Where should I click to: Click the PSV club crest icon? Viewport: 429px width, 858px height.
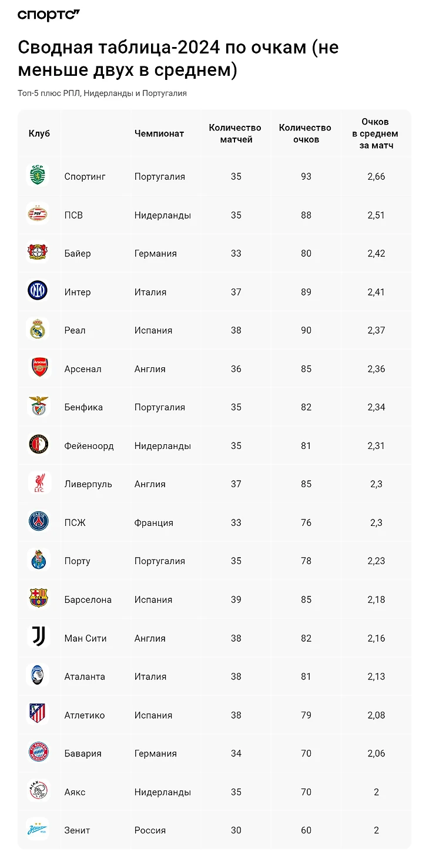pyautogui.click(x=38, y=214)
